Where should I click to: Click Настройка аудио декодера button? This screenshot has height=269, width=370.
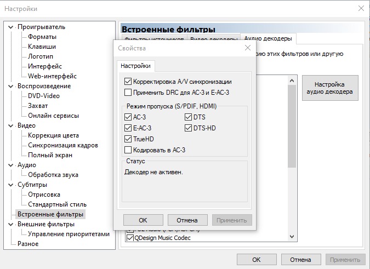coord(329,88)
